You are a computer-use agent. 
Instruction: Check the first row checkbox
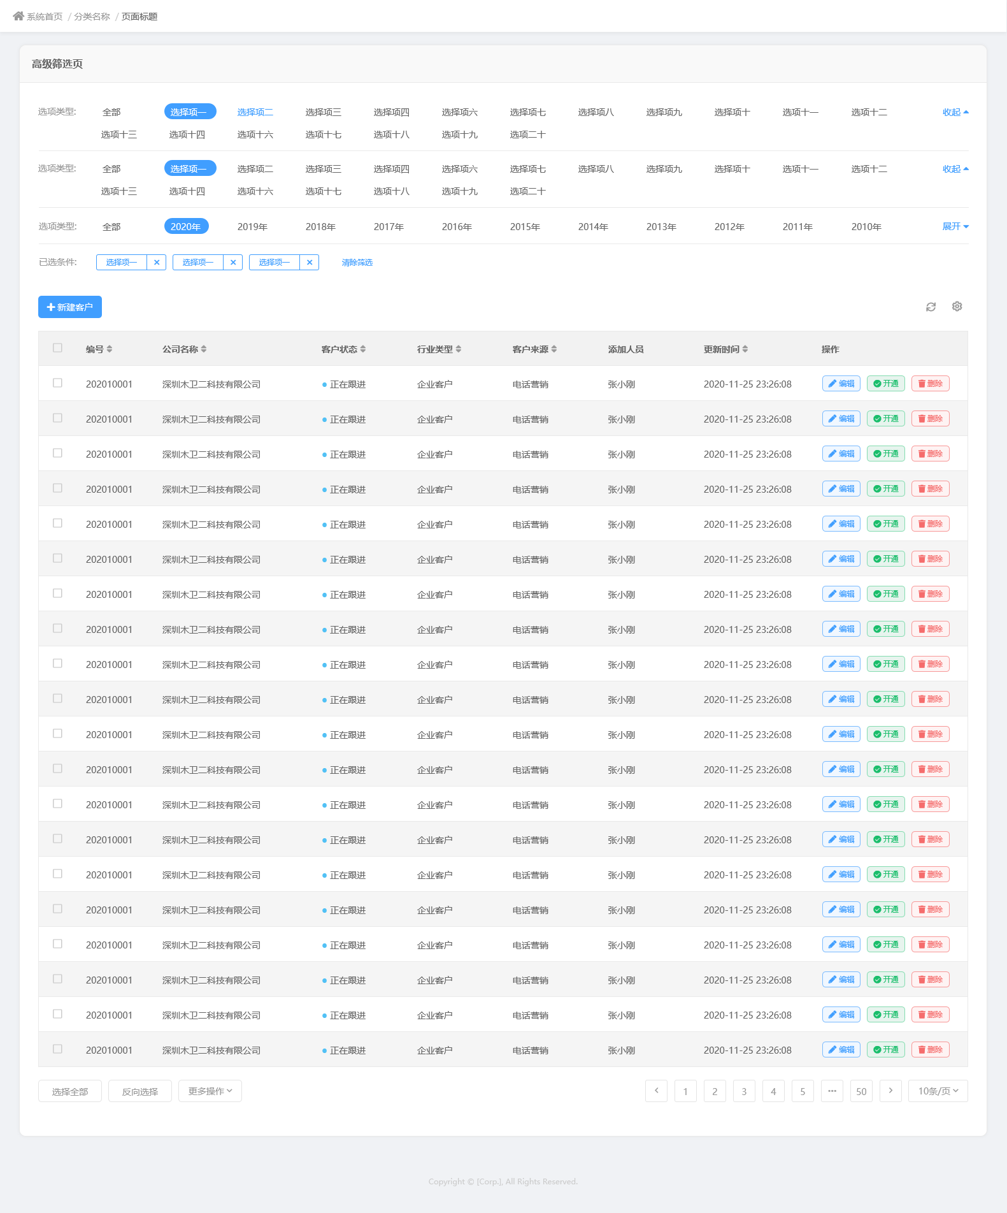[57, 383]
